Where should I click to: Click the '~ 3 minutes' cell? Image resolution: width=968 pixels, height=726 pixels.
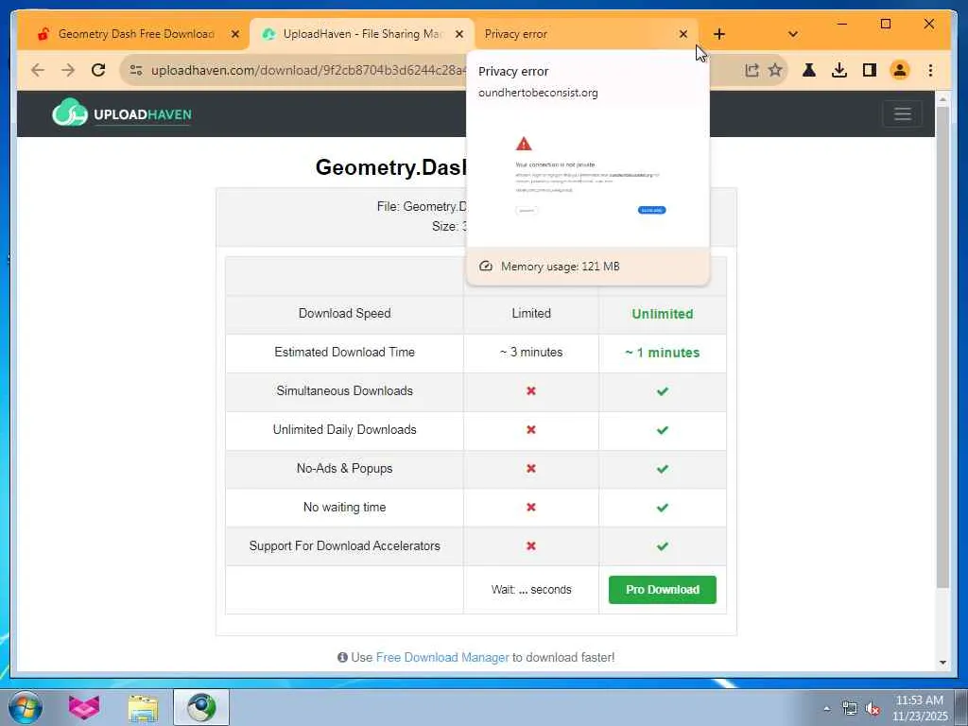click(x=531, y=352)
